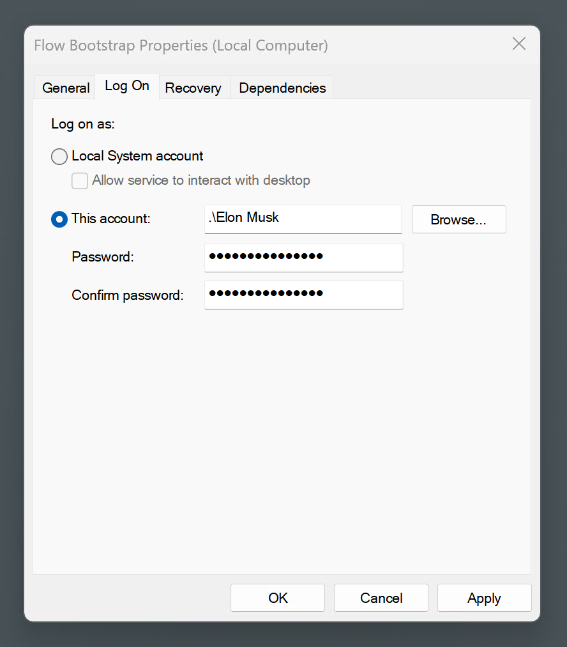Switch to the Dependencies tab
The width and height of the screenshot is (567, 647).
[282, 88]
